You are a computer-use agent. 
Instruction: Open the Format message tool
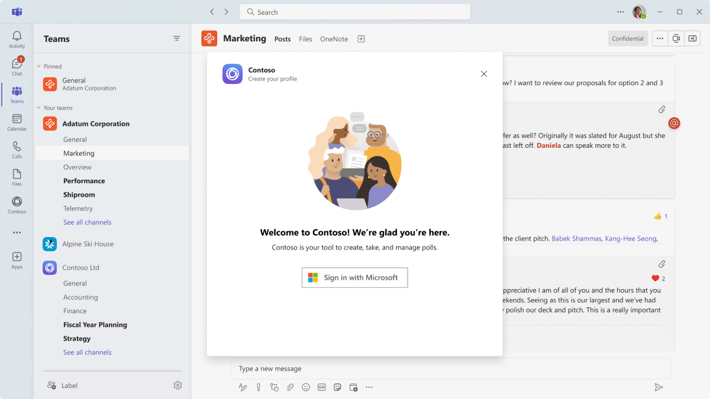tap(243, 387)
